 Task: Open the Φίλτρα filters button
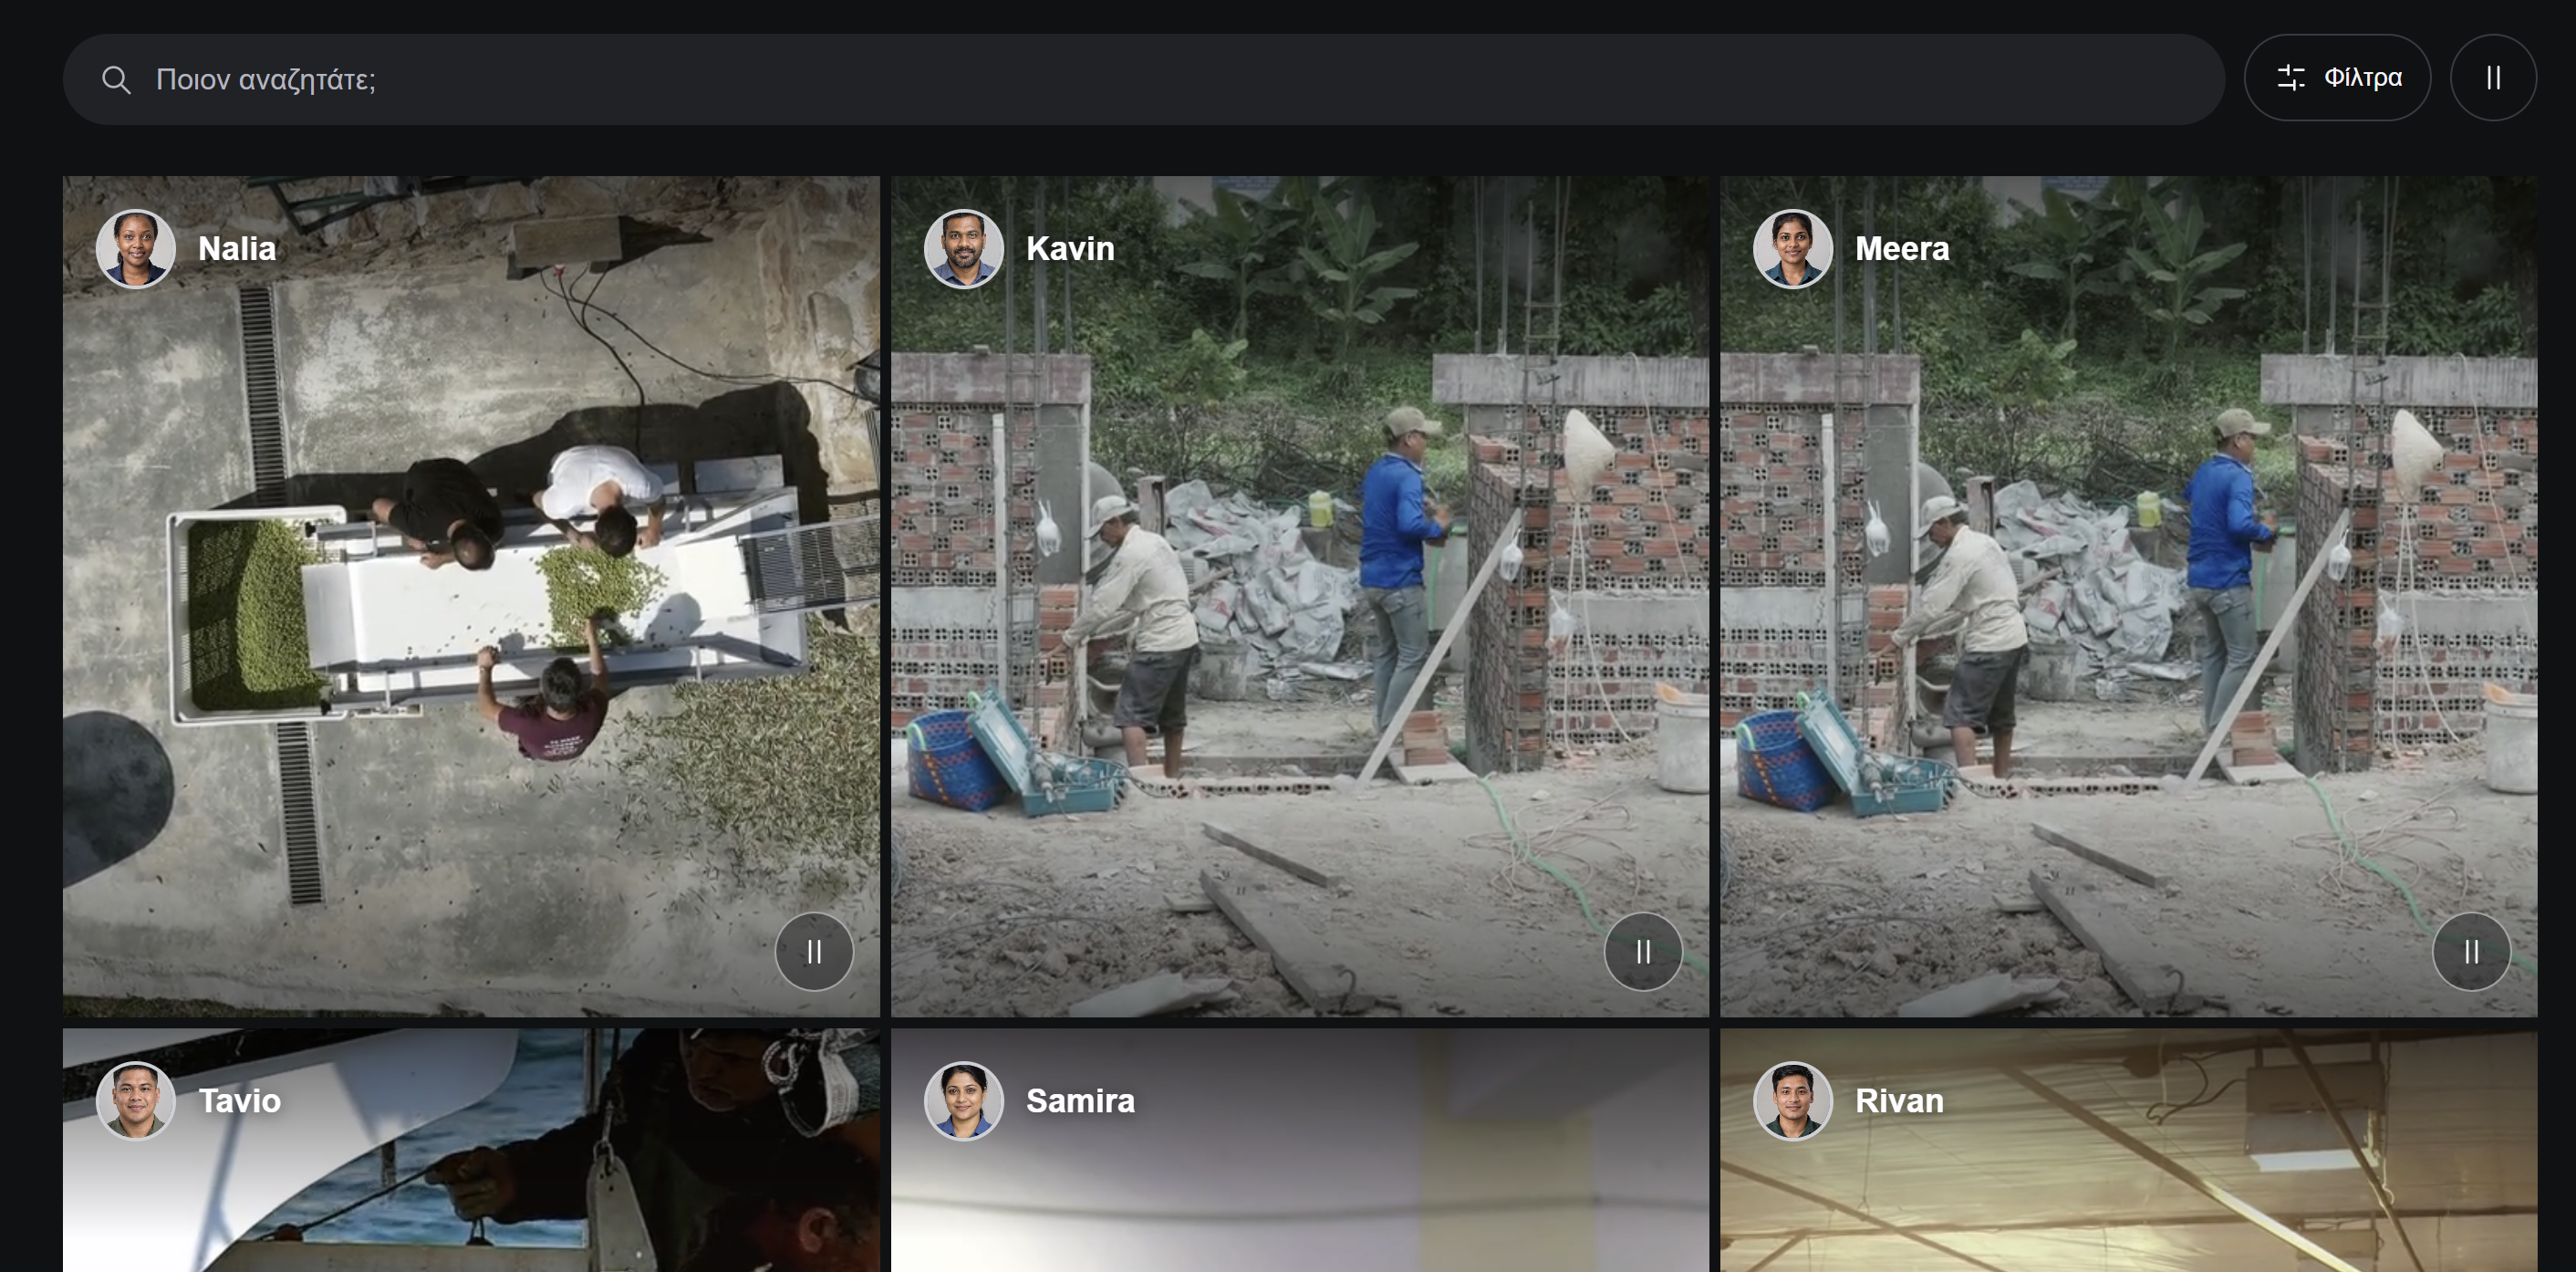tap(2337, 78)
